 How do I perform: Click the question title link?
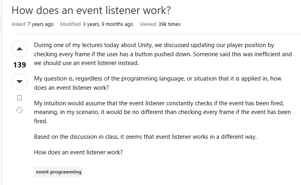click(x=91, y=10)
